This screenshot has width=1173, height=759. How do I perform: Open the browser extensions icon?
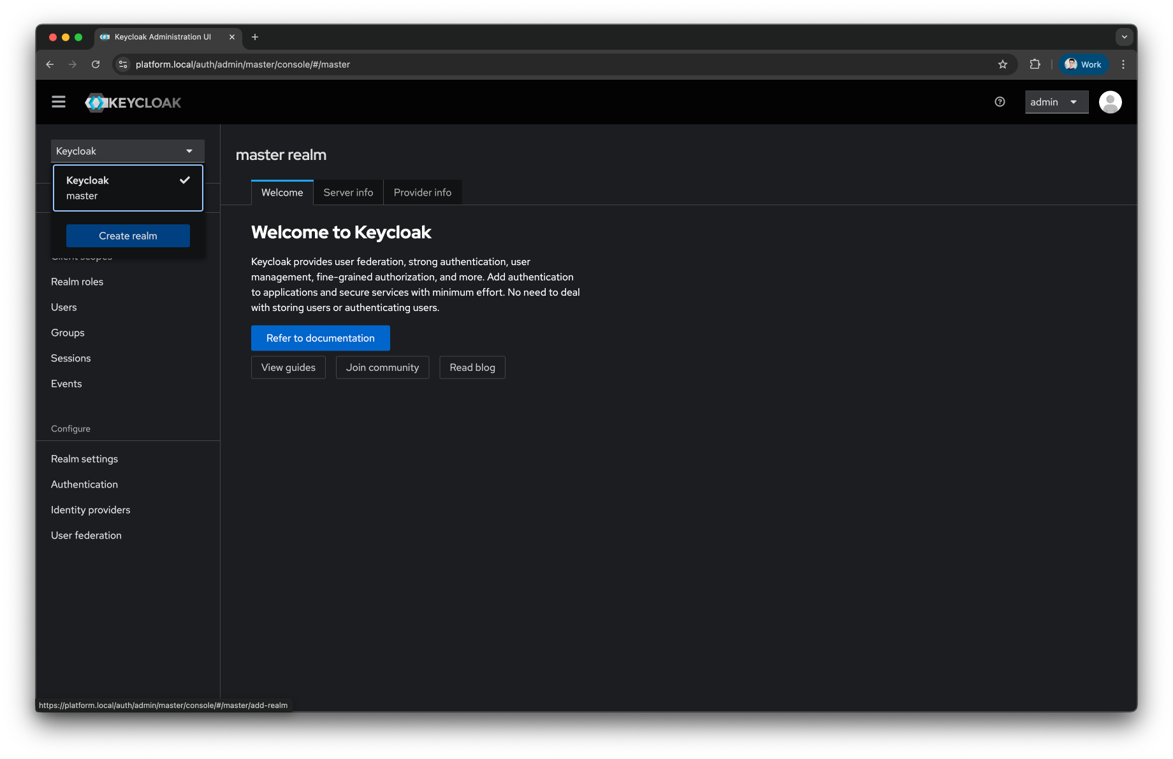[x=1034, y=64]
